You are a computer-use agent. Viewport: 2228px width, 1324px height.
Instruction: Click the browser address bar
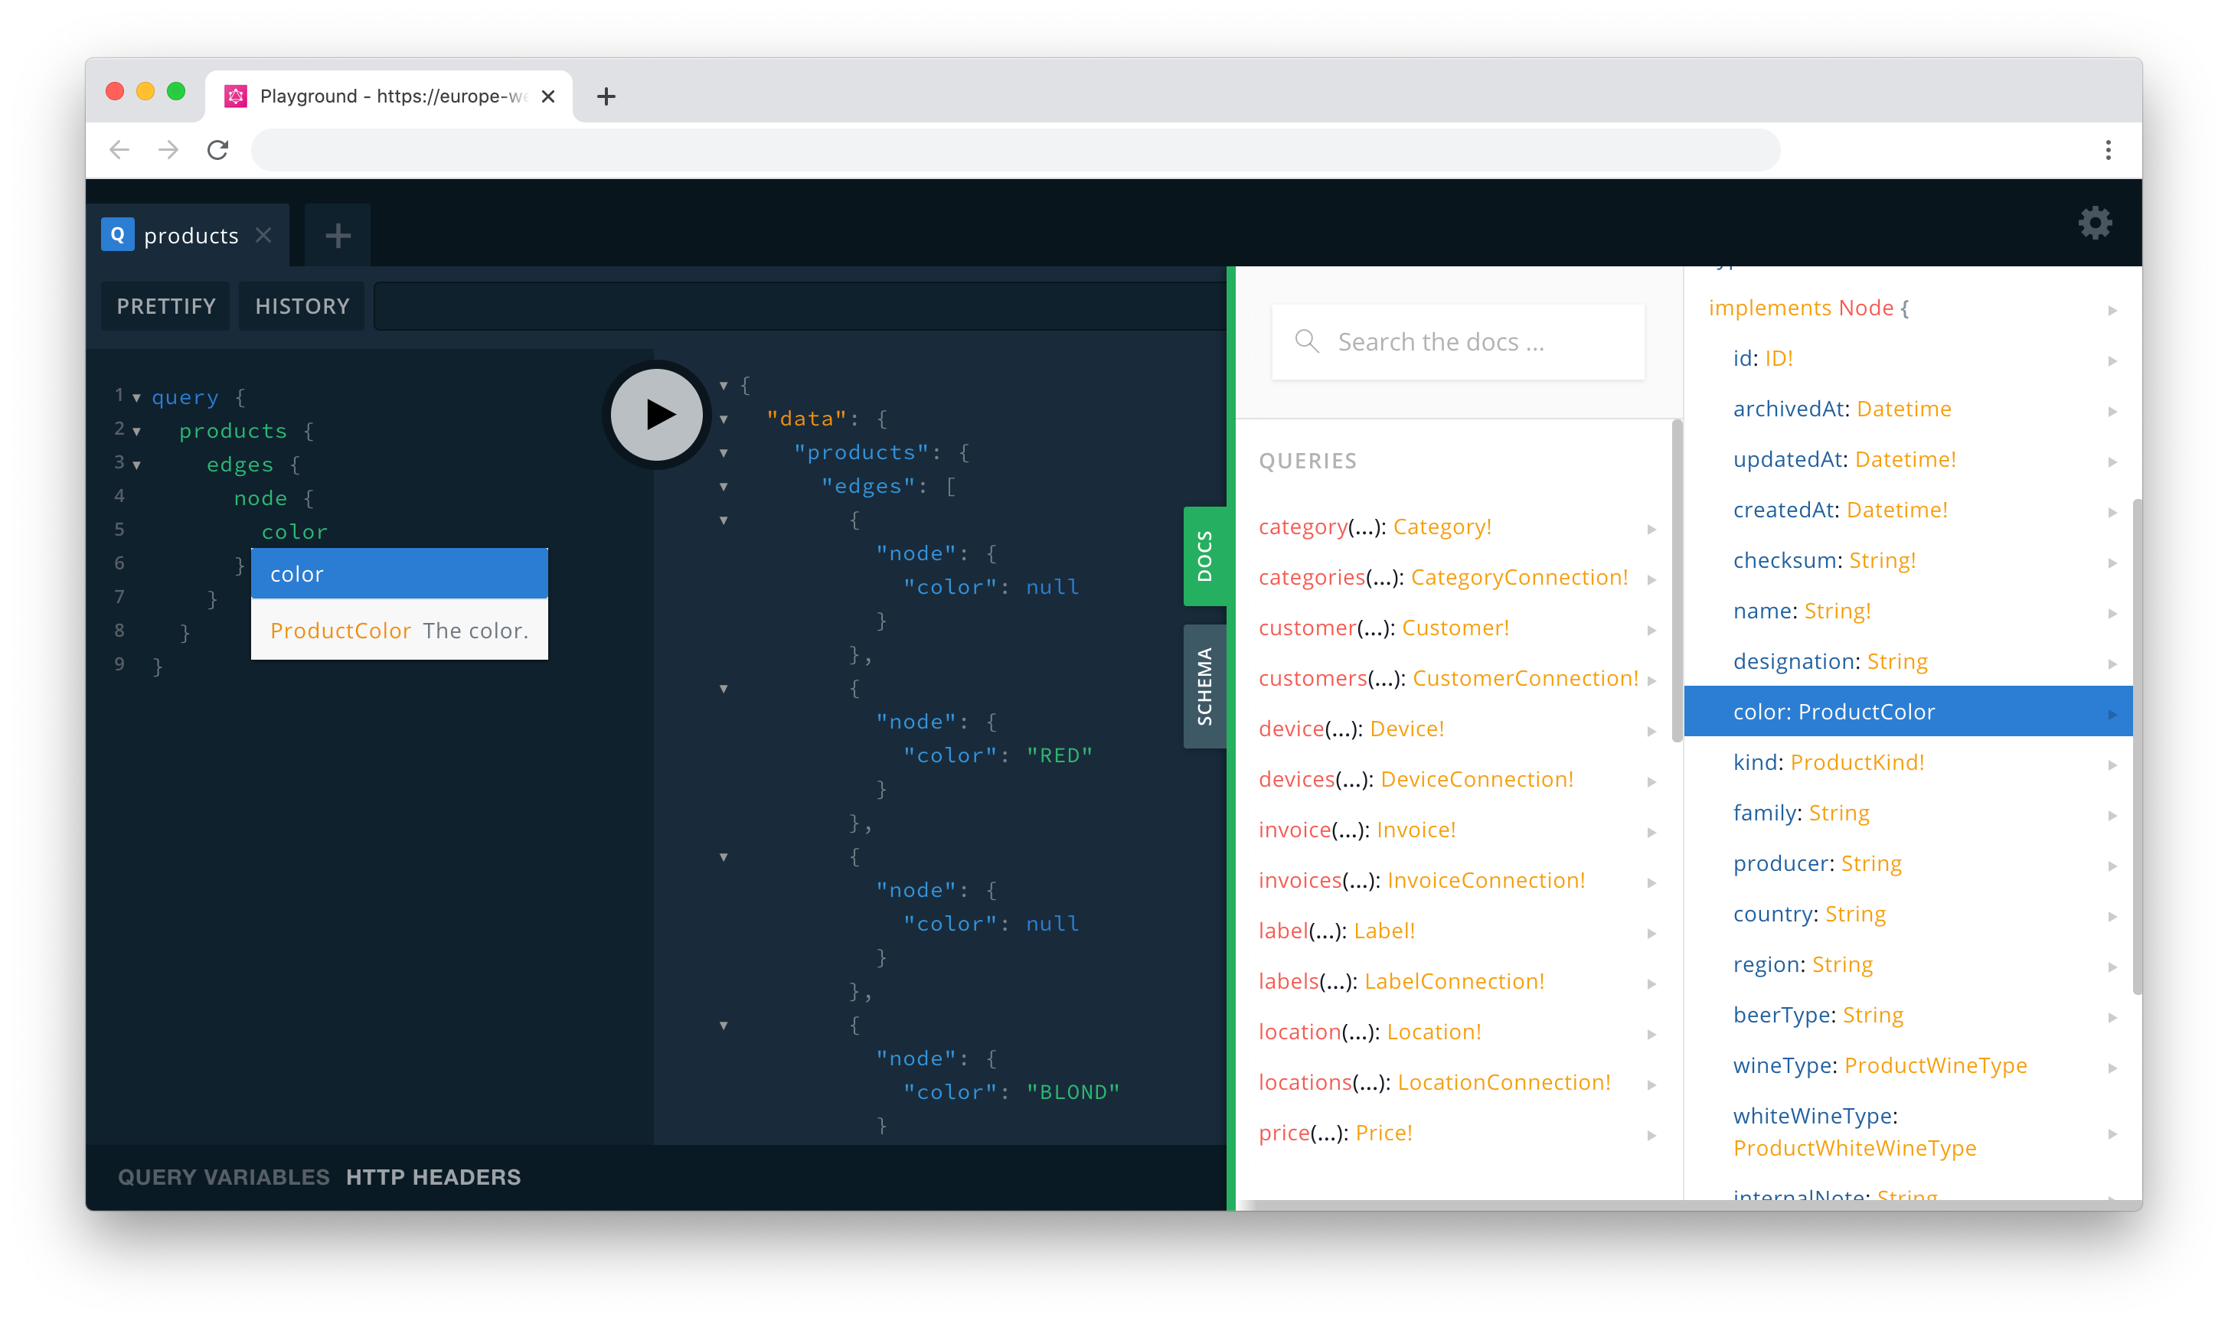pyautogui.click(x=1015, y=150)
